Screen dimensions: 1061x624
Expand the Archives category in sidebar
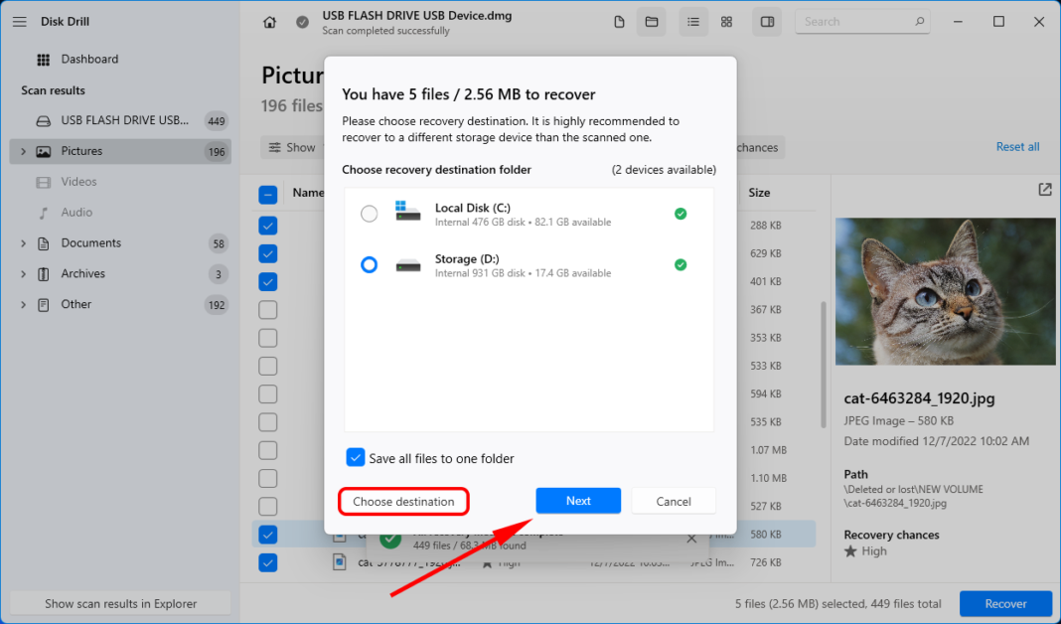click(x=23, y=274)
